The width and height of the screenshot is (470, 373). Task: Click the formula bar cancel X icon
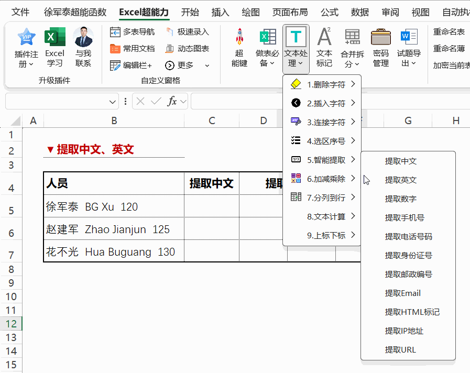140,101
